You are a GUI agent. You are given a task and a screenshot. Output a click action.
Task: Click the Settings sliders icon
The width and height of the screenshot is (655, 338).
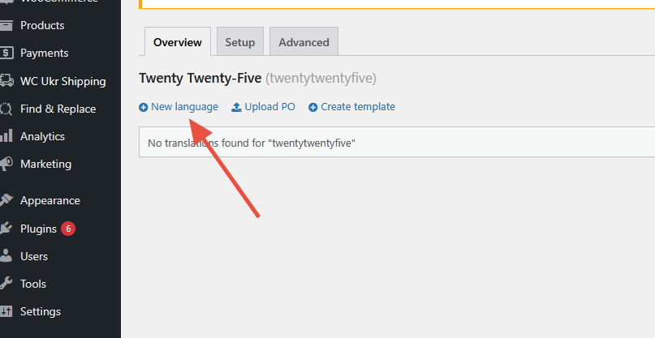6,311
